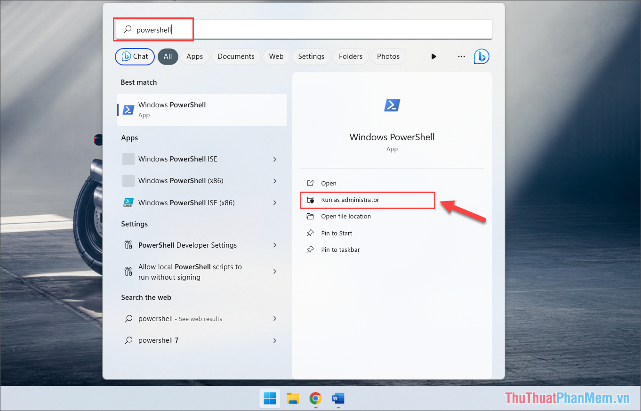Click Open file location for PowerShell

tap(345, 216)
